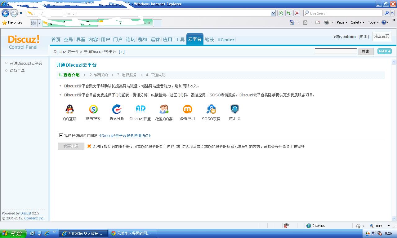
Task: Click the Discuz!联盟 AD icon
Action: pyautogui.click(x=141, y=109)
